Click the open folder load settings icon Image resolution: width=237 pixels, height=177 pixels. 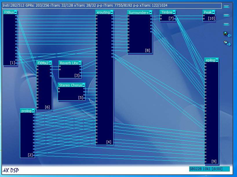click(x=227, y=43)
